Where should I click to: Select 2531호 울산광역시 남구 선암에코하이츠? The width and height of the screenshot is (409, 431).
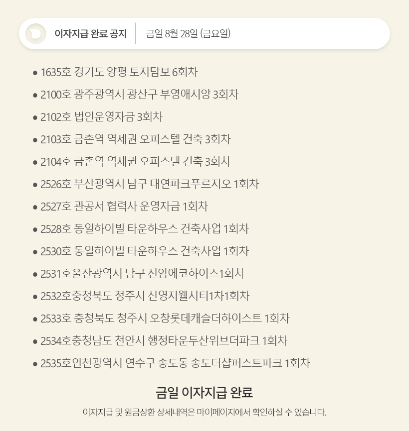coord(143,274)
